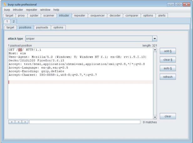The image size is (193, 143).
Task: Click the add § button
Action: click(168, 51)
